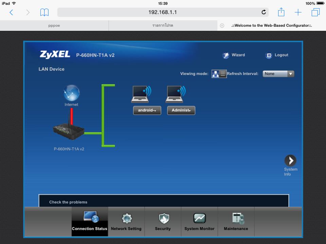Click the android wireless laptop icon
This screenshot has width=326, height=244.
point(141,94)
